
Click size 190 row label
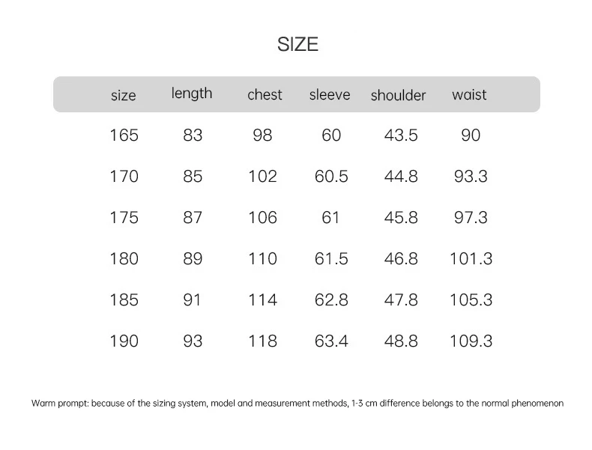124,341
